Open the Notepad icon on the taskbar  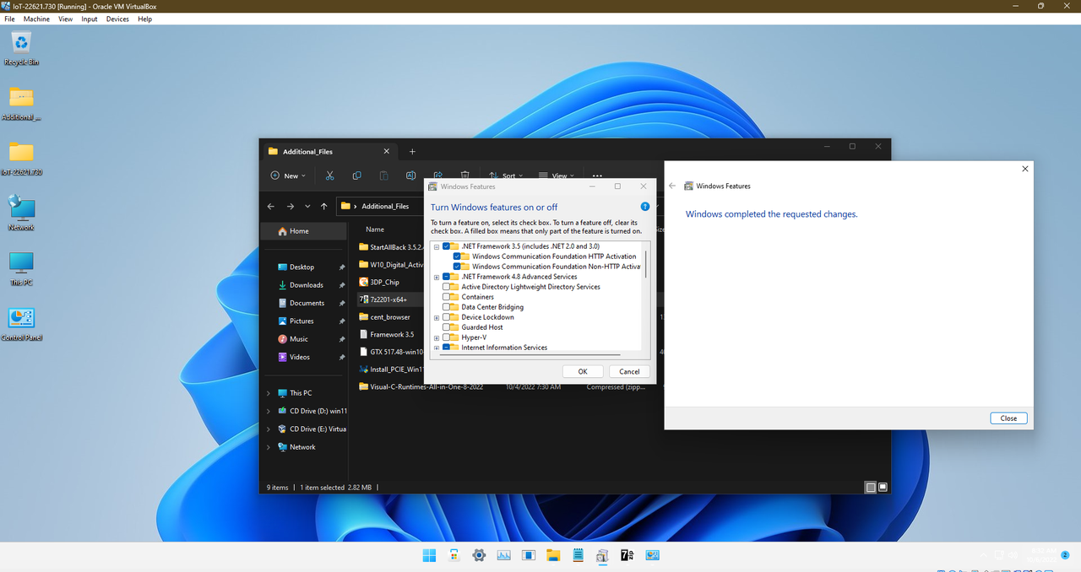578,555
